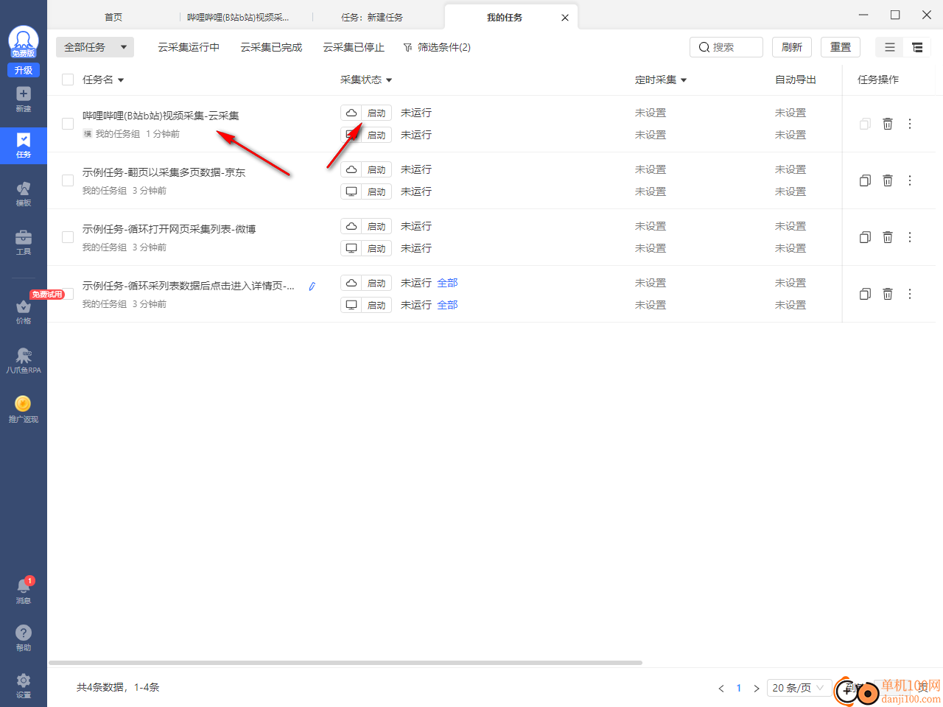
Task: Open the 全部任务 dropdown
Action: pyautogui.click(x=95, y=47)
